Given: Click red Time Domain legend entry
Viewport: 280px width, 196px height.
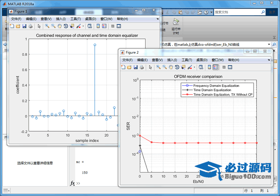Looking at the screenshot, I should click(x=222, y=94).
